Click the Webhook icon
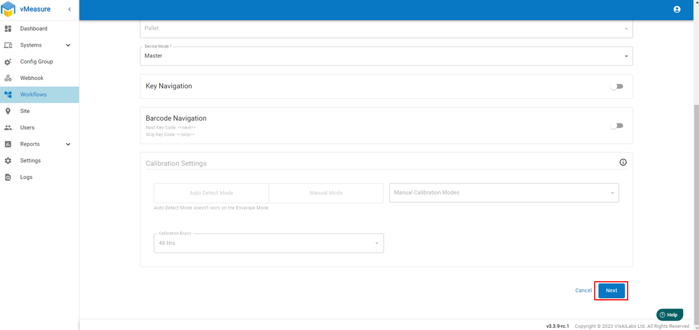699x330 pixels. click(x=8, y=78)
